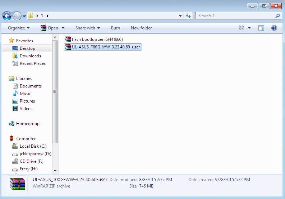Click the Videos film strip icon
The height and width of the screenshot is (199, 285).
(x=15, y=109)
